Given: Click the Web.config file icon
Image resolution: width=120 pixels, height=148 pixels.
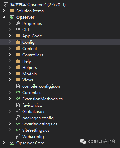Looking at the screenshot, I should [18, 136].
